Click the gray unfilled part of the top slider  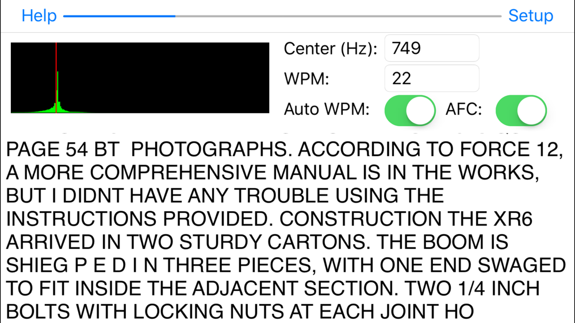pyautogui.click(x=338, y=16)
